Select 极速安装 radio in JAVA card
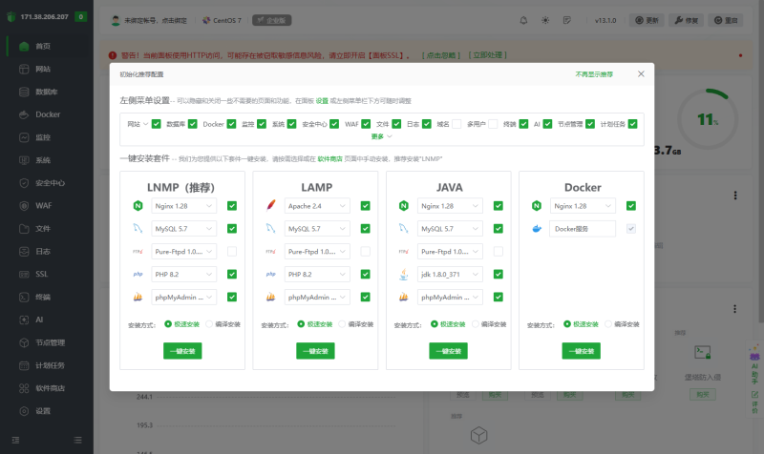 [x=435, y=324]
